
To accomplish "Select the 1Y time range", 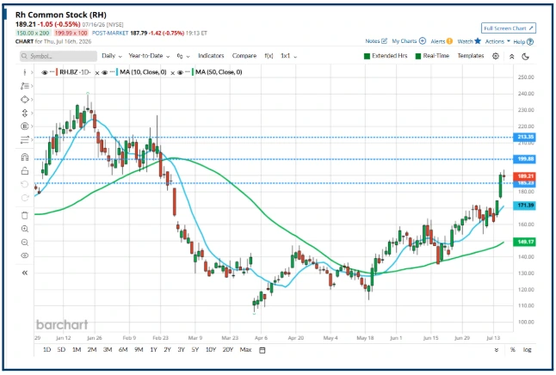I will tap(153, 350).
